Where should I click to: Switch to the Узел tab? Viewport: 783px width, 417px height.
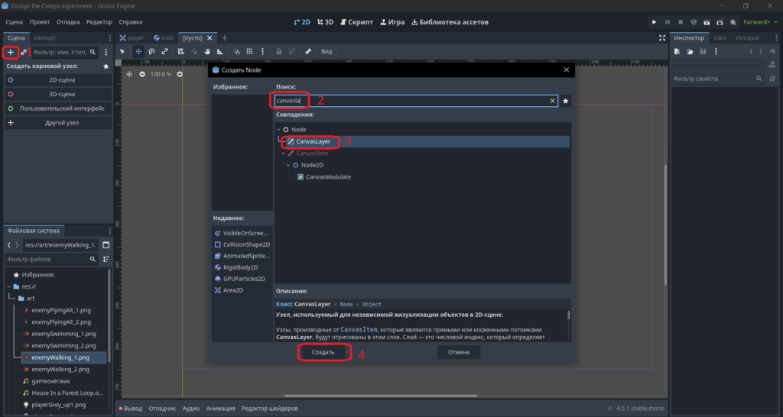point(720,38)
